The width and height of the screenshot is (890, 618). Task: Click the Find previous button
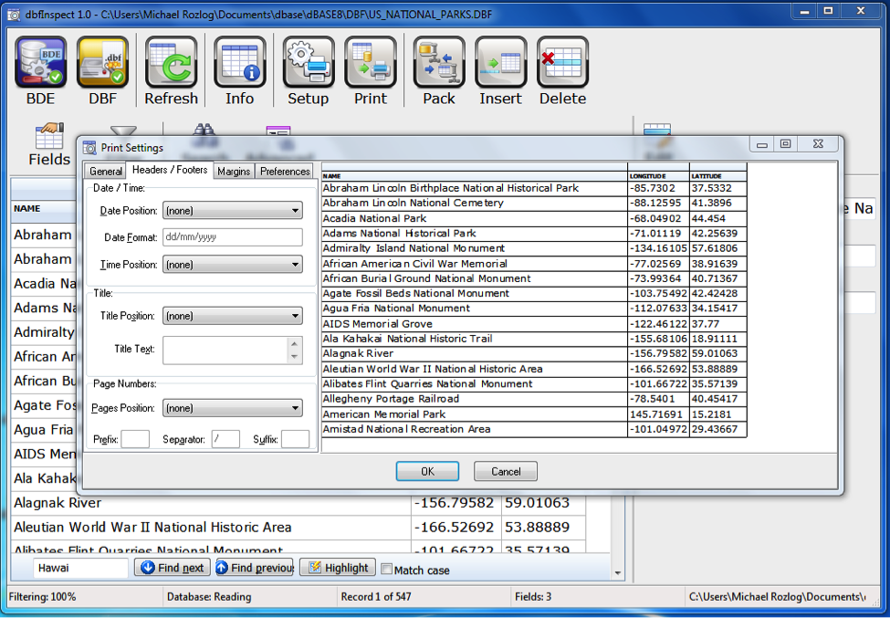click(255, 568)
